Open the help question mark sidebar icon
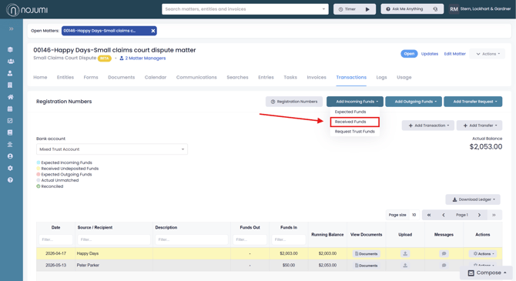Screen dimensions: 516x281 [10, 179]
